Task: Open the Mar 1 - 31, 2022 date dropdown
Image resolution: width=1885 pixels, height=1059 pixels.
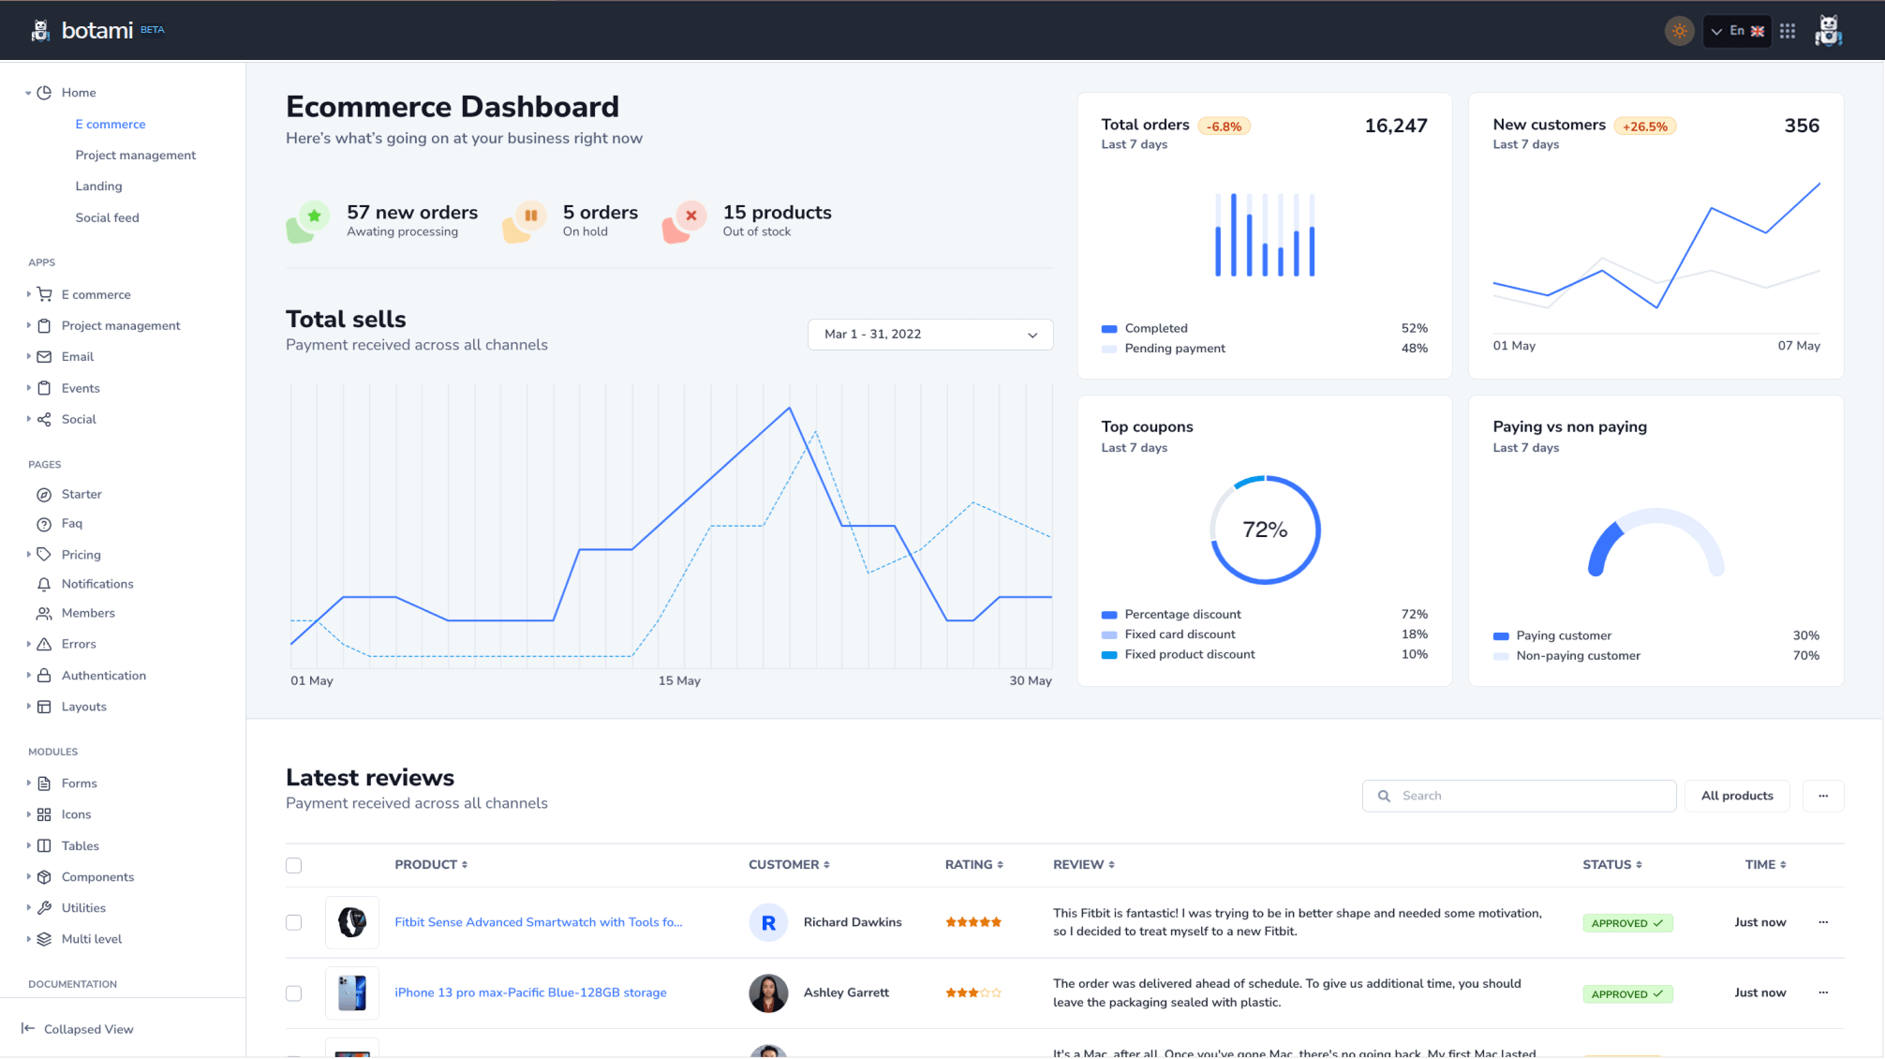Action: [929, 335]
